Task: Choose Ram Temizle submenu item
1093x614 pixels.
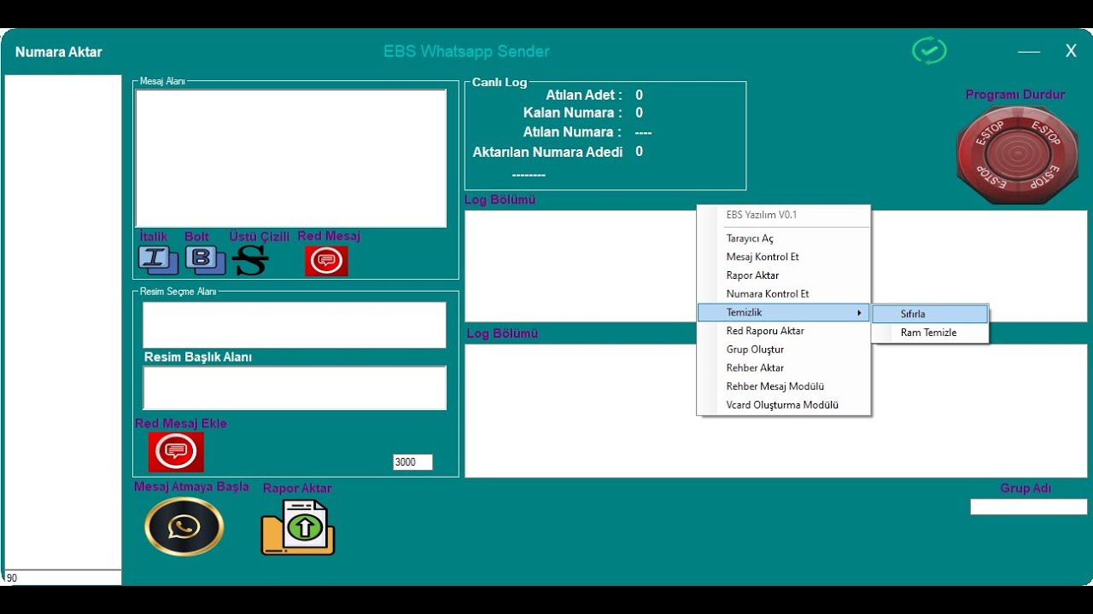Action: tap(930, 333)
